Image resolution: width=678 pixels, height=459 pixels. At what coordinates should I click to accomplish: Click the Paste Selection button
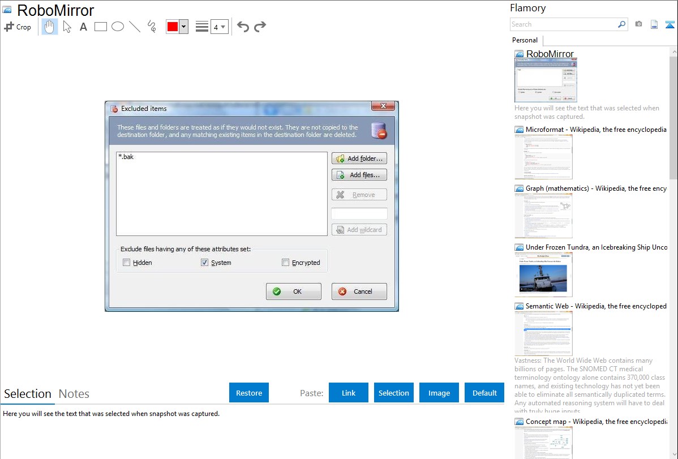click(393, 393)
